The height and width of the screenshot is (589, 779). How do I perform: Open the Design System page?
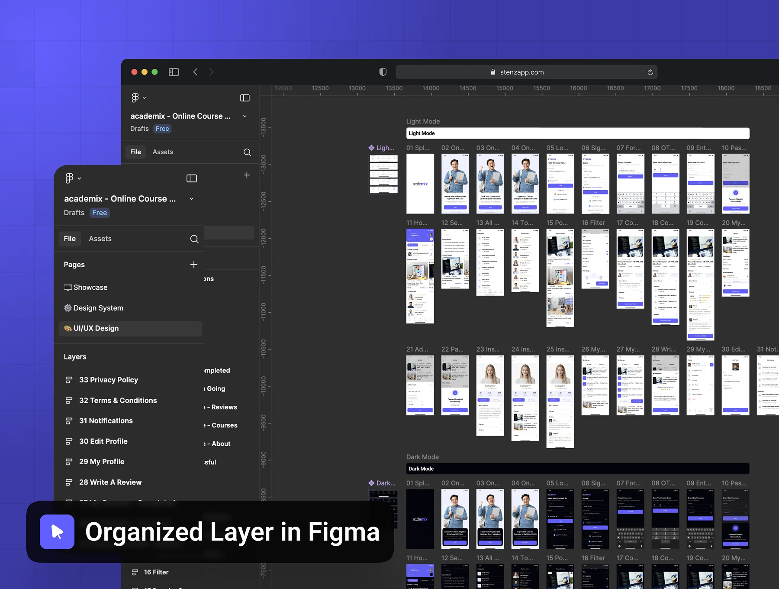(93, 308)
